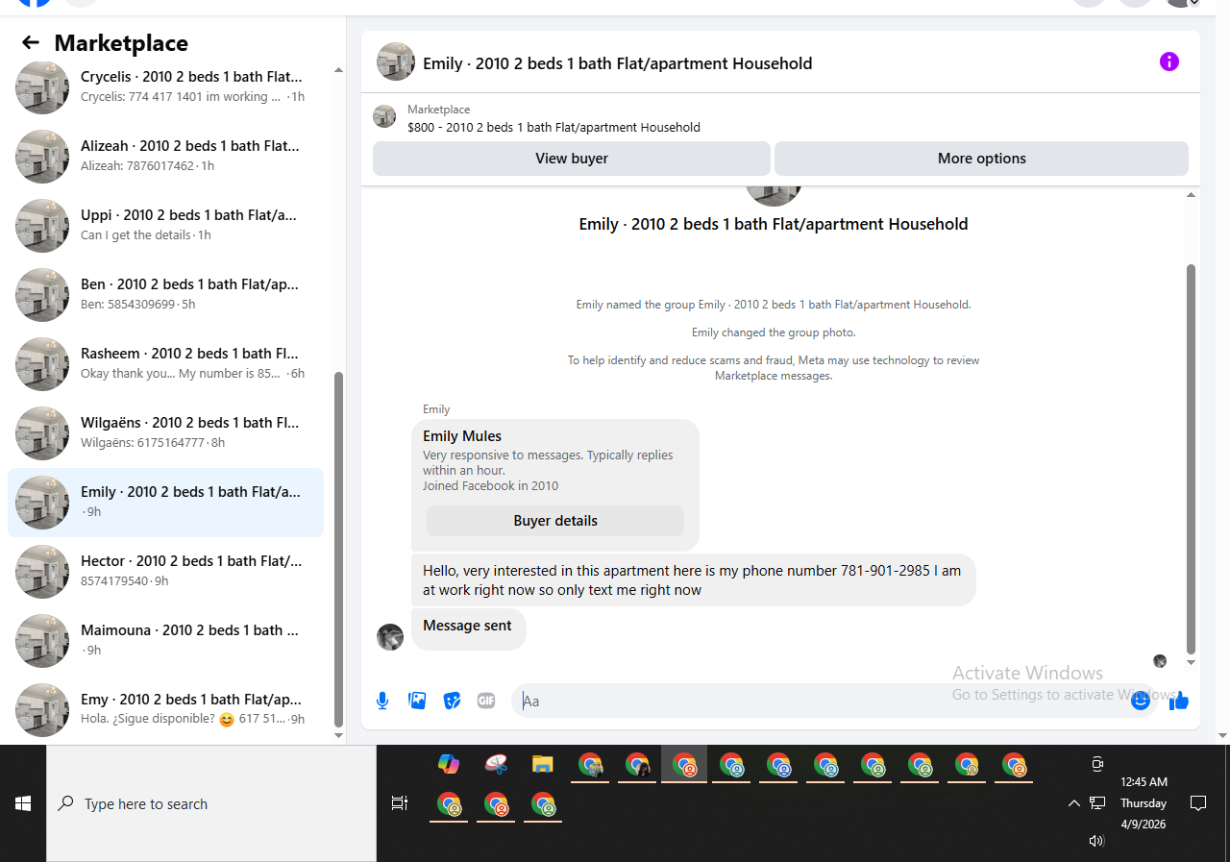Open the Windows notification center
The image size is (1230, 862).
tap(1198, 803)
